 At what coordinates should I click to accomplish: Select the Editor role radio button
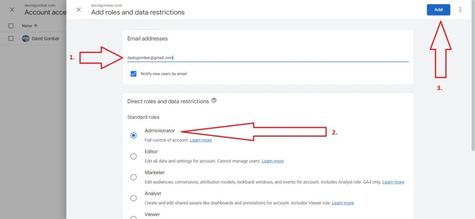(133, 156)
